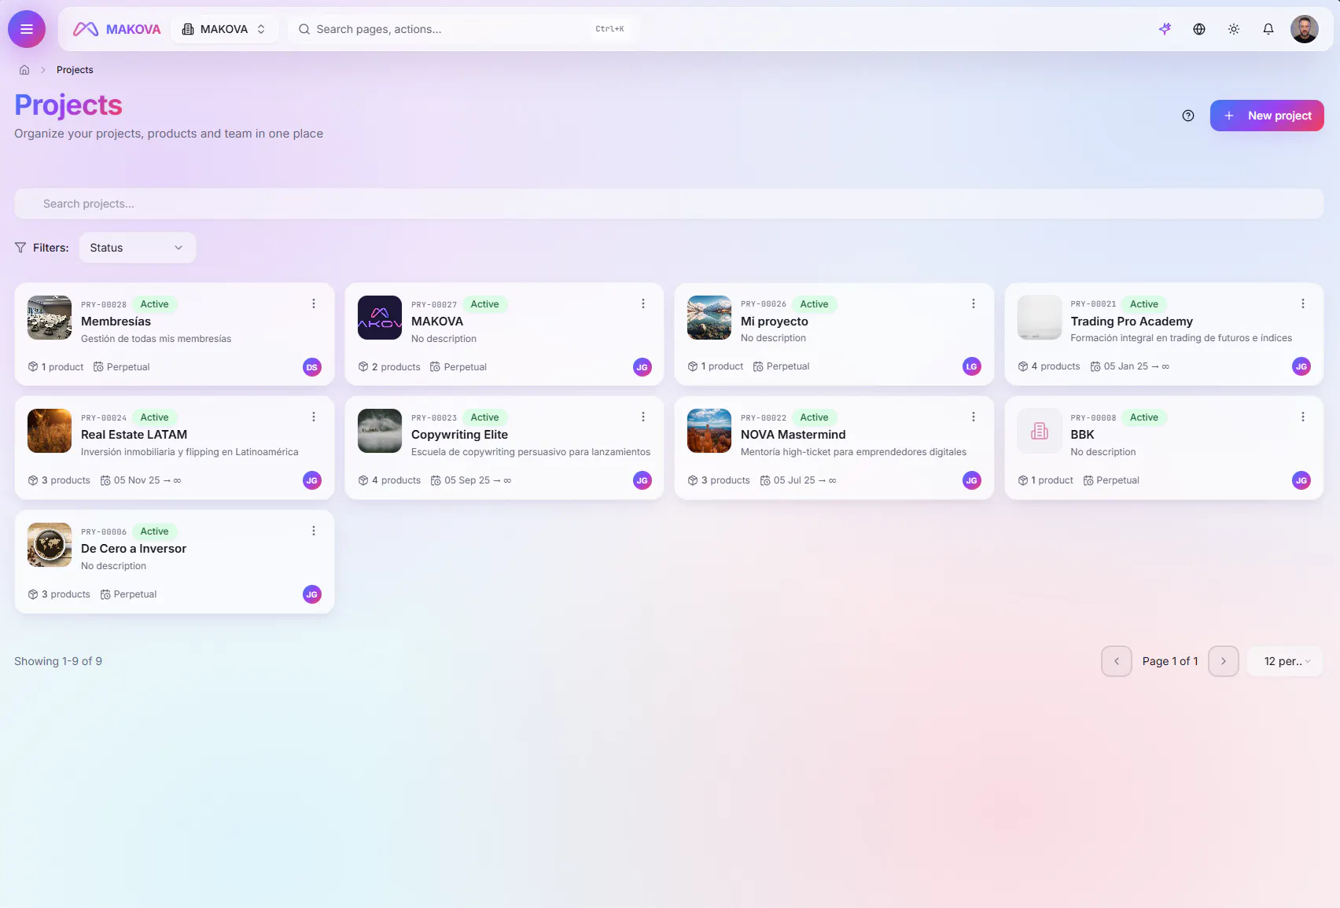
Task: Expand the Status filter dropdown
Action: click(137, 248)
